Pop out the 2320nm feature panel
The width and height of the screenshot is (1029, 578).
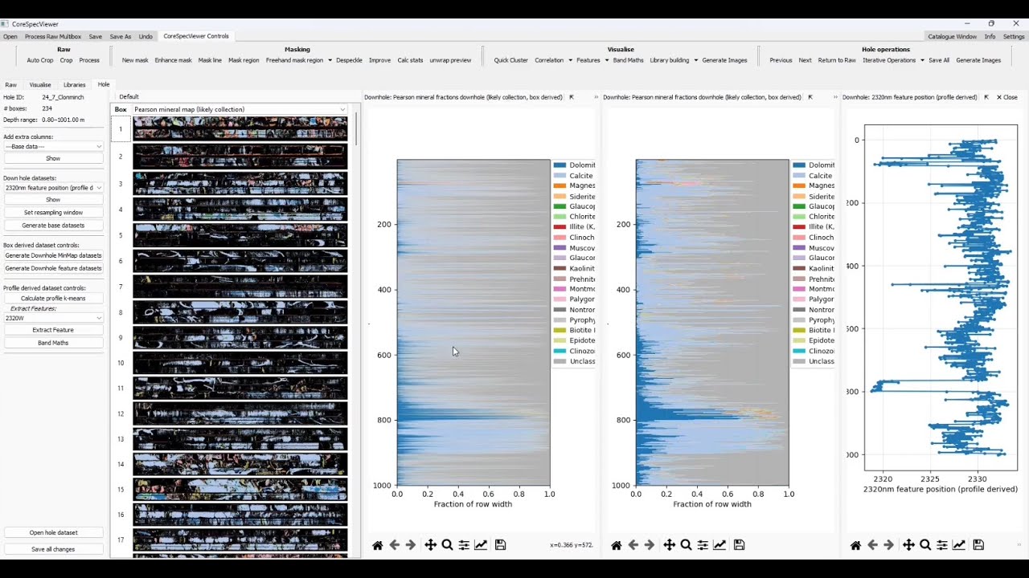[986, 97]
